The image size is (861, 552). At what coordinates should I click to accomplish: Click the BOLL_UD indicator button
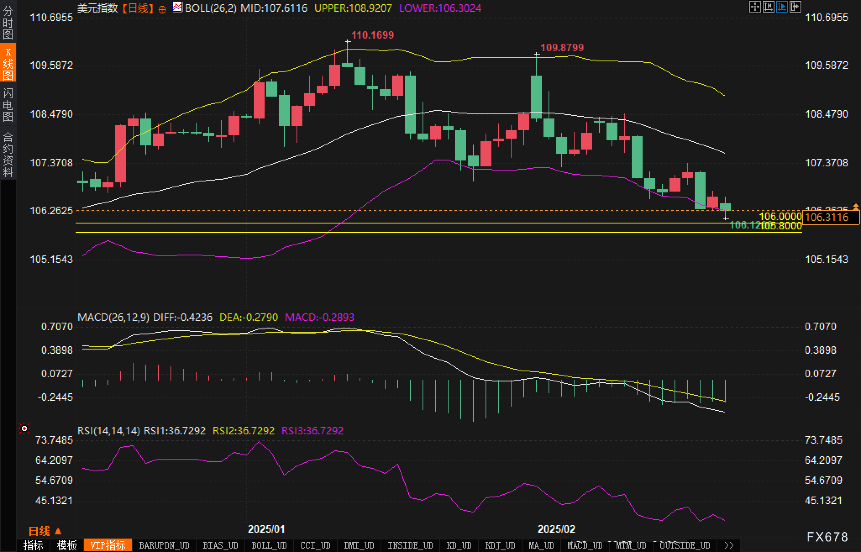pyautogui.click(x=269, y=545)
